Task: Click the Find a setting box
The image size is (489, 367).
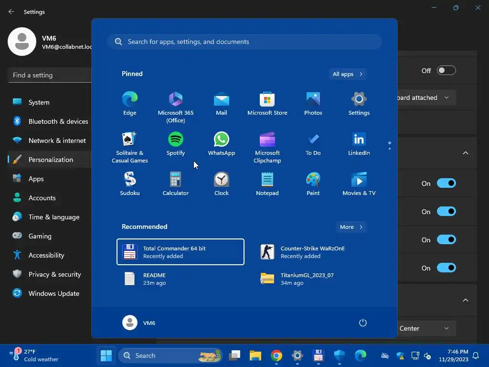Action: point(50,75)
